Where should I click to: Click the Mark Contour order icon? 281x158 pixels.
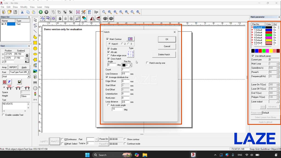click(130, 39)
